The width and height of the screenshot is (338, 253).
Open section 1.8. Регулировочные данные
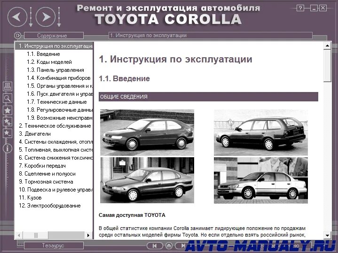60,110
